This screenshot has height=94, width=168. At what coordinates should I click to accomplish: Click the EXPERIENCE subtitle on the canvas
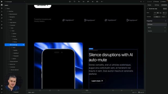click(93, 50)
